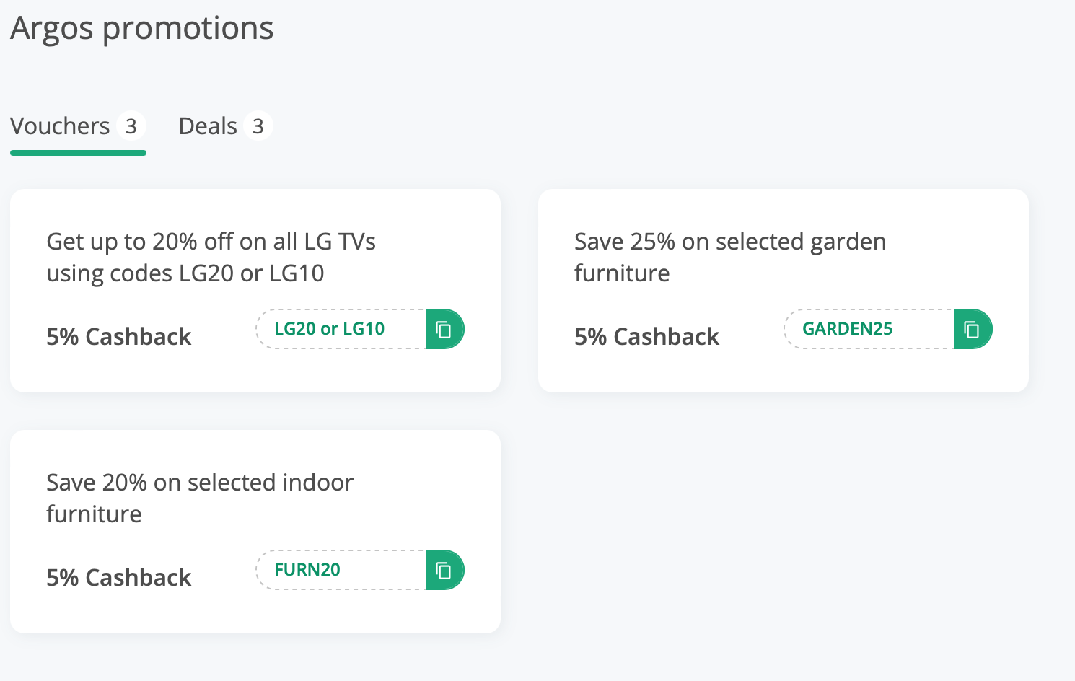Click the Argos promotions heading
The image size is (1075, 681).
142,29
